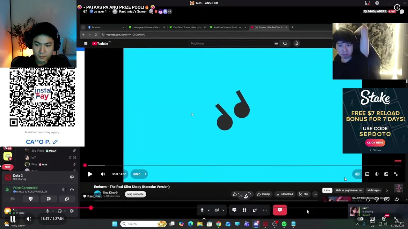Expand the intro chapter chip
408x229 pixels.
pos(139,174)
